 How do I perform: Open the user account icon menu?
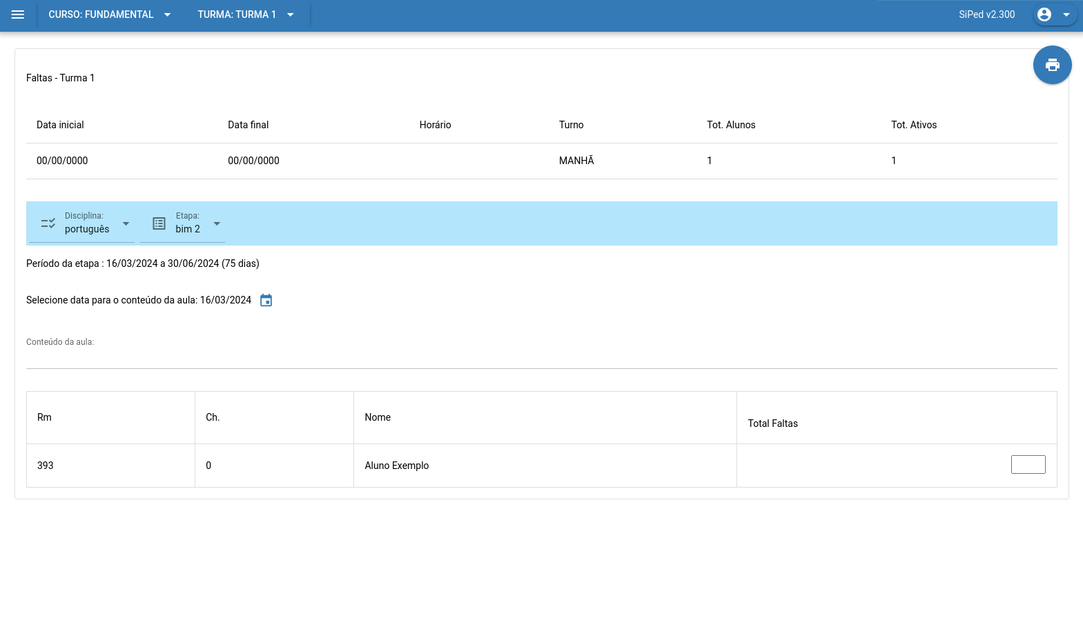tap(1044, 14)
